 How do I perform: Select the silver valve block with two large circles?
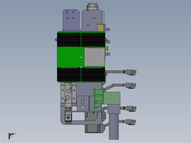(68, 94)
